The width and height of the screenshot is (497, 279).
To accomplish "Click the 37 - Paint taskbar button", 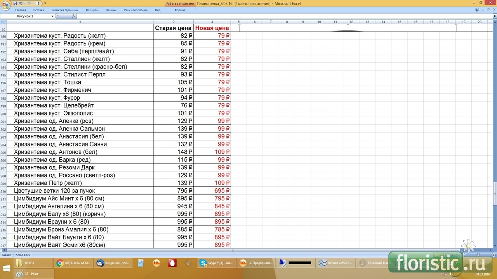I will click(x=34, y=274).
